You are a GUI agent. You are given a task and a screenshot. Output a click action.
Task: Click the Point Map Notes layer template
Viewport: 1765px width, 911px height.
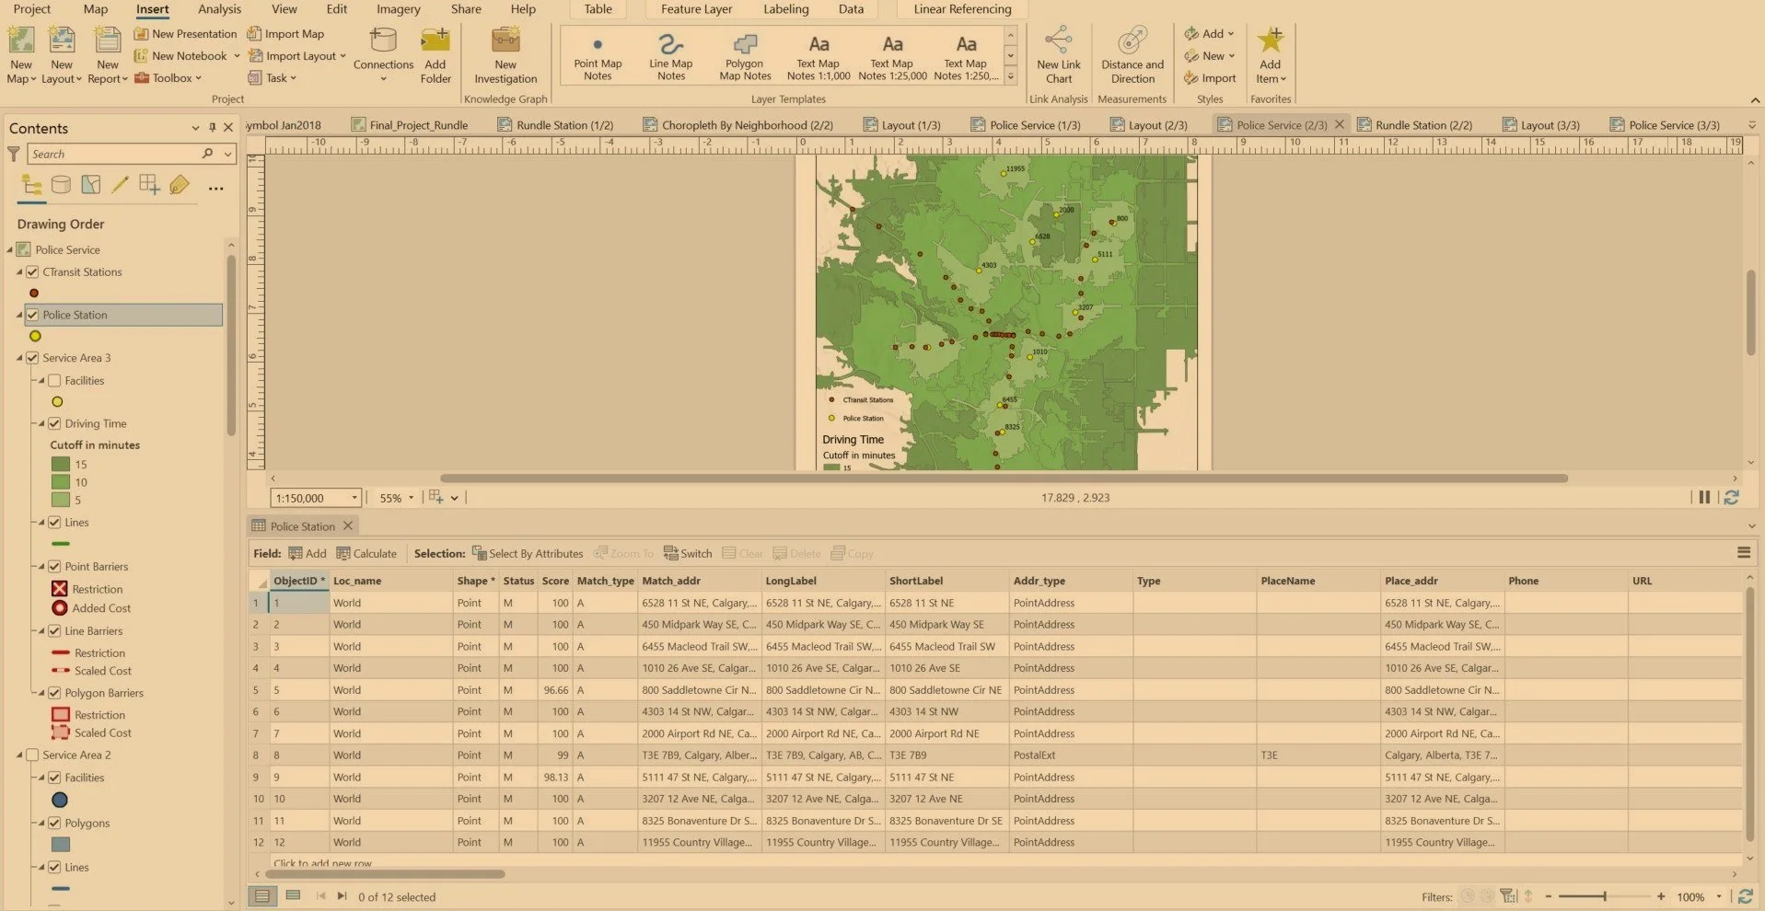pos(598,55)
